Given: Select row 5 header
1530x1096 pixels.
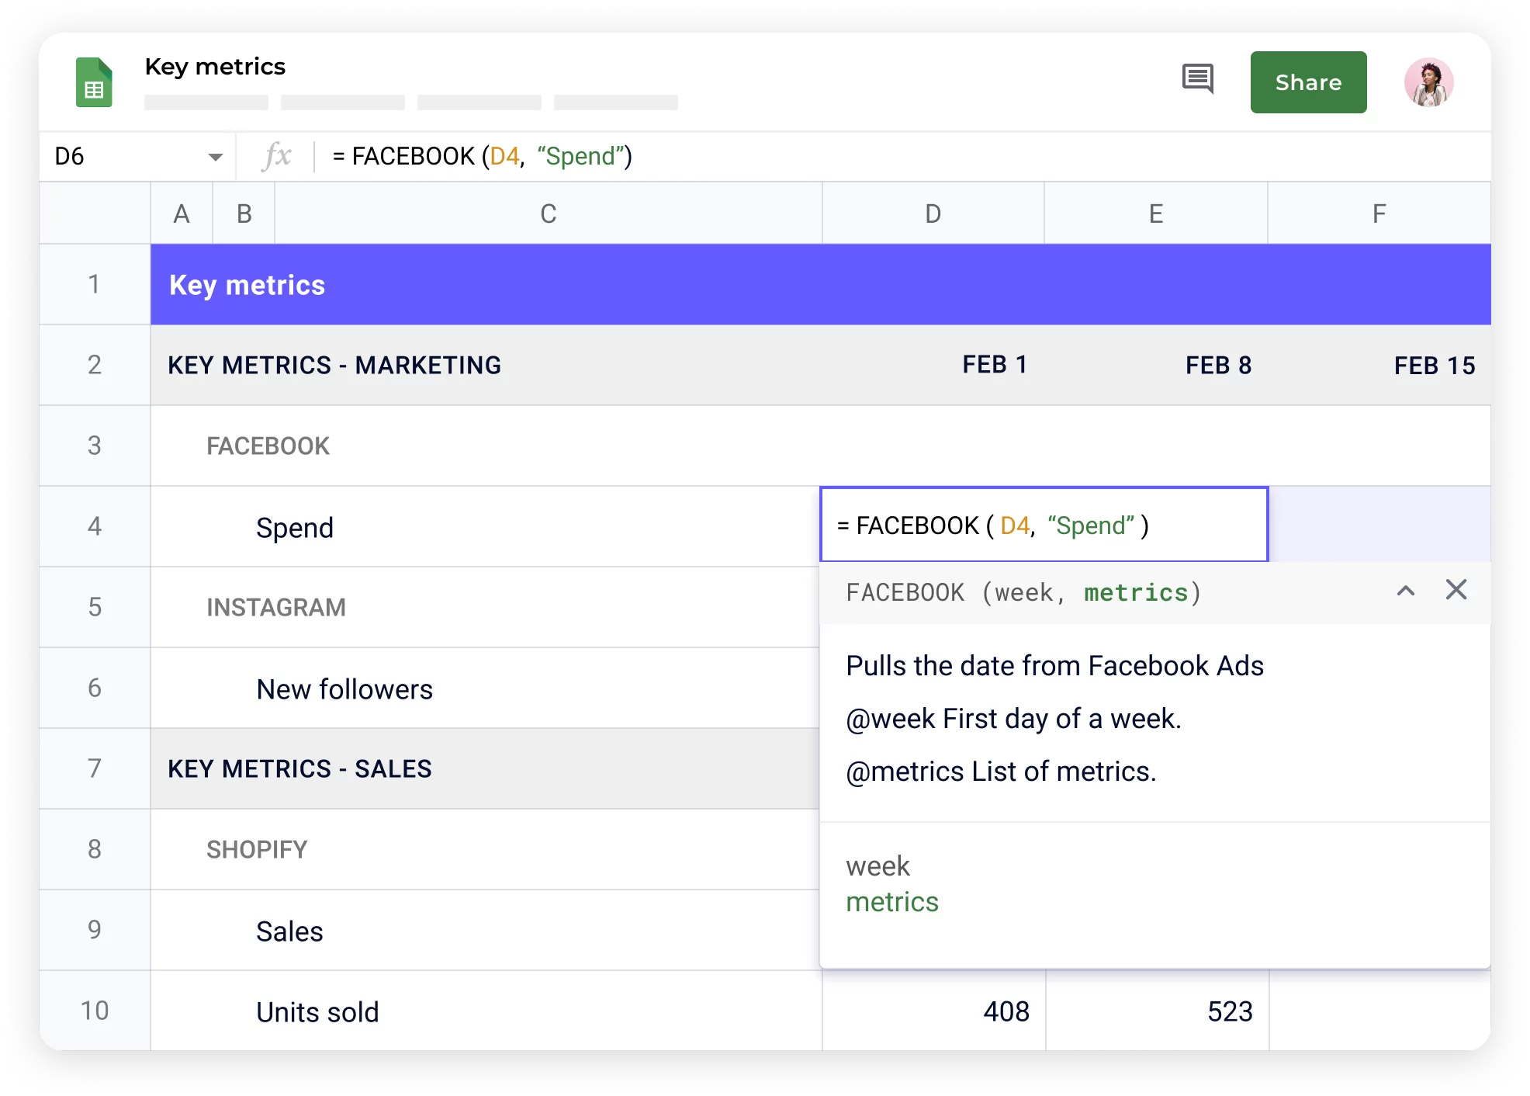Looking at the screenshot, I should (x=95, y=607).
